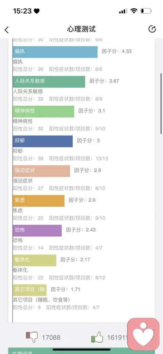Screen dimensions: 163x354
Task: Tap the 17088 dislike count
Action: tap(51, 338)
